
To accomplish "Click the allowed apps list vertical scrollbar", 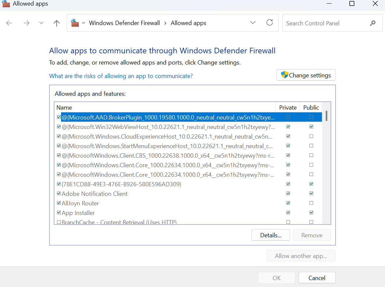I will point(326,116).
